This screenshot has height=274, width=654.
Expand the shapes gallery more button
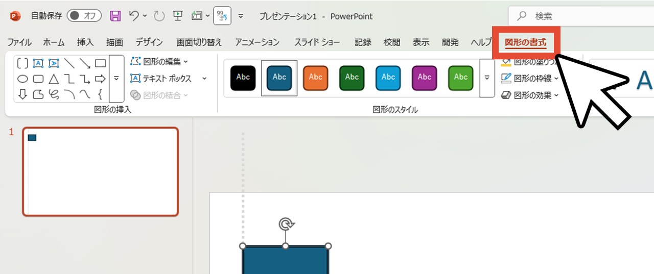click(x=116, y=79)
